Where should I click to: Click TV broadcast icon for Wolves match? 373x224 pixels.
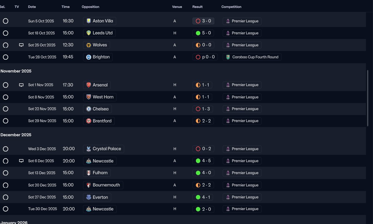21,45
